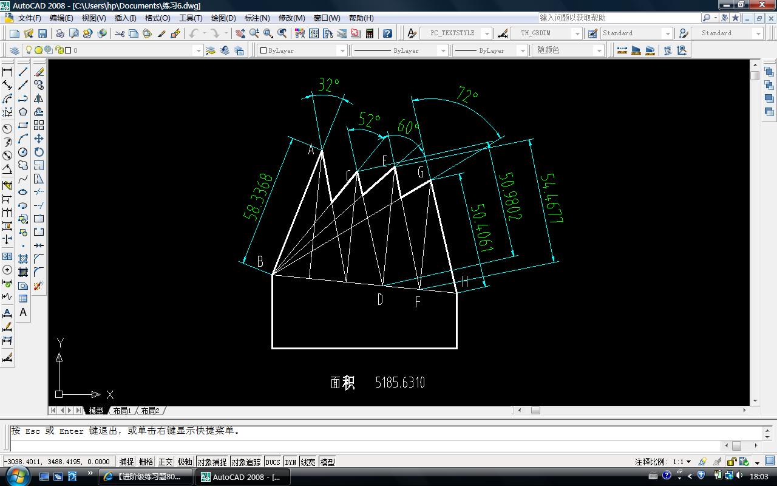
Task: Click the horizontal drawing scrollbar thumb
Action: [x=535, y=410]
